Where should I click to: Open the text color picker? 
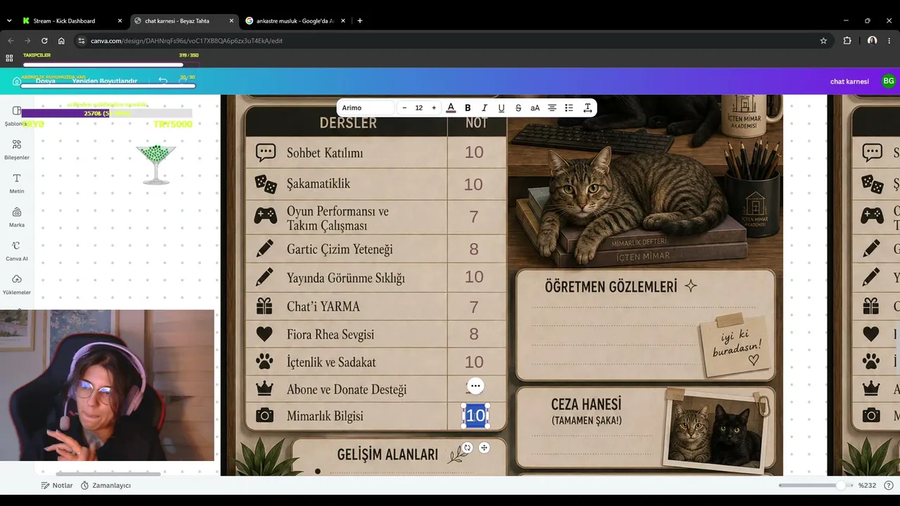(x=451, y=108)
